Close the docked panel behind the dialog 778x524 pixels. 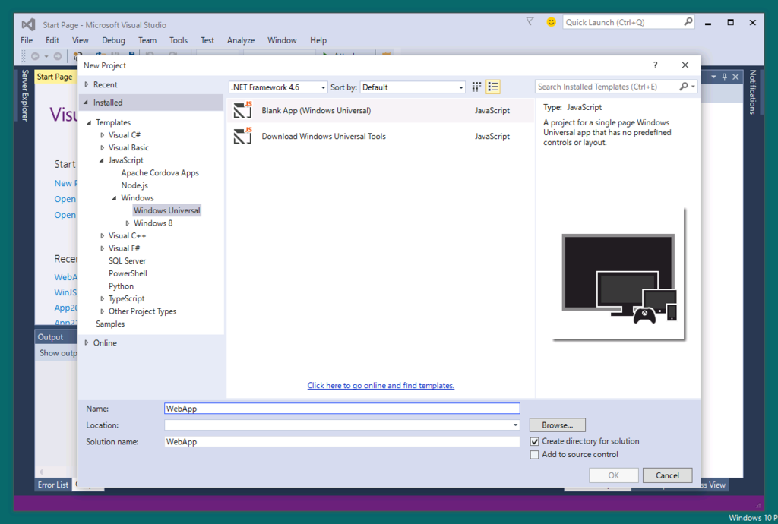point(735,77)
